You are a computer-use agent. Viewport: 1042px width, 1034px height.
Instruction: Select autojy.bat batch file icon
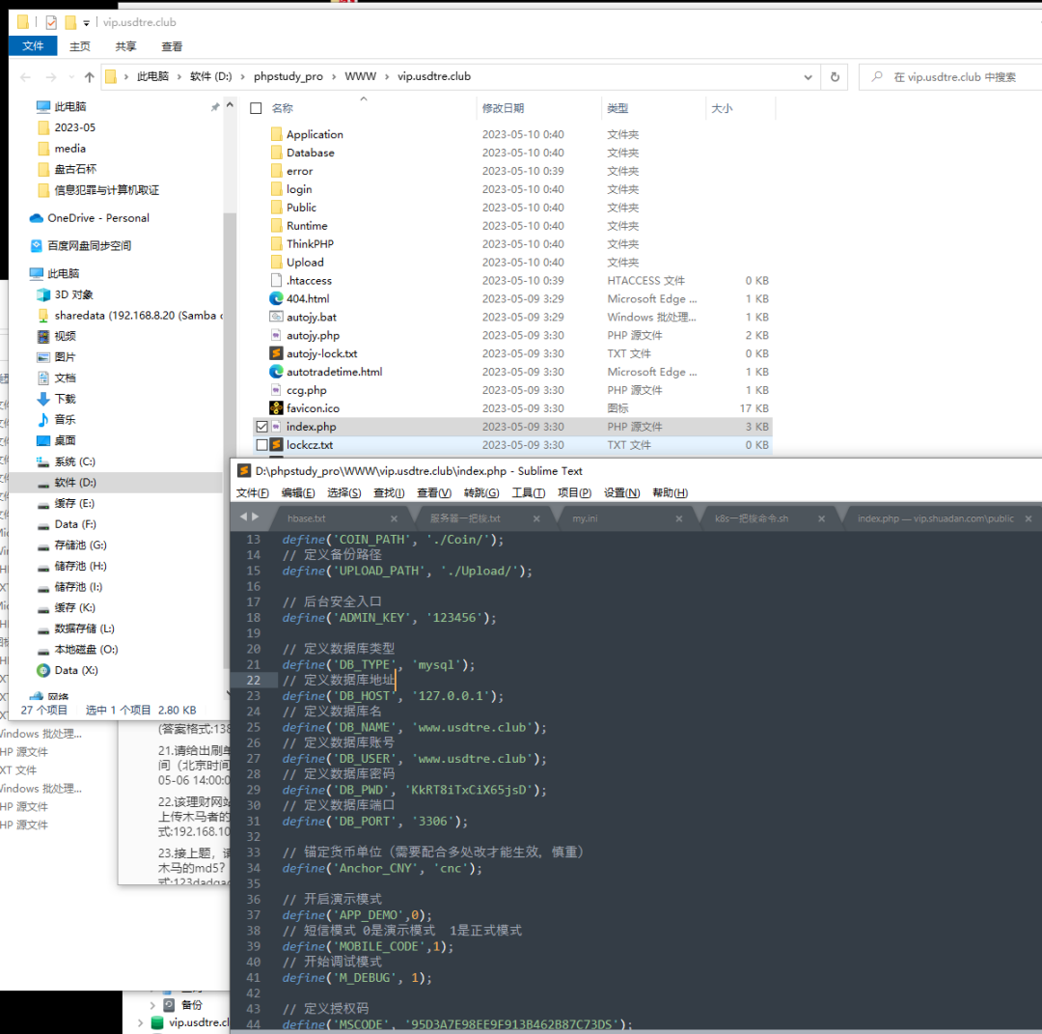click(x=277, y=318)
